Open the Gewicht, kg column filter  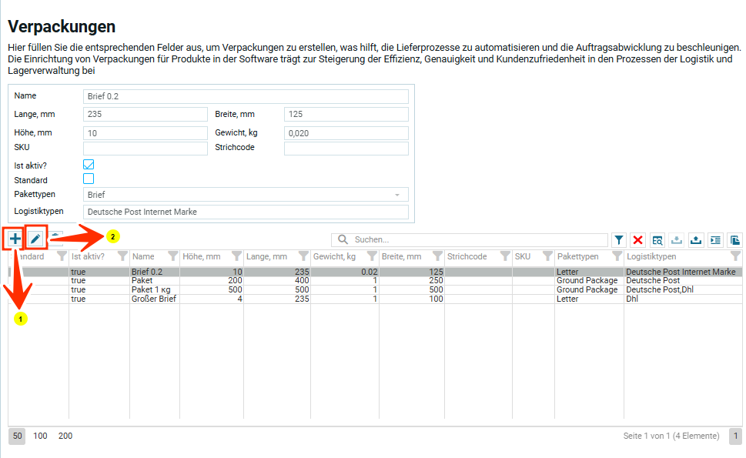(x=372, y=256)
